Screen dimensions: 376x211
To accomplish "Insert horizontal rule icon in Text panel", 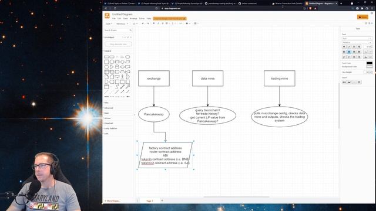I will (354, 82).
